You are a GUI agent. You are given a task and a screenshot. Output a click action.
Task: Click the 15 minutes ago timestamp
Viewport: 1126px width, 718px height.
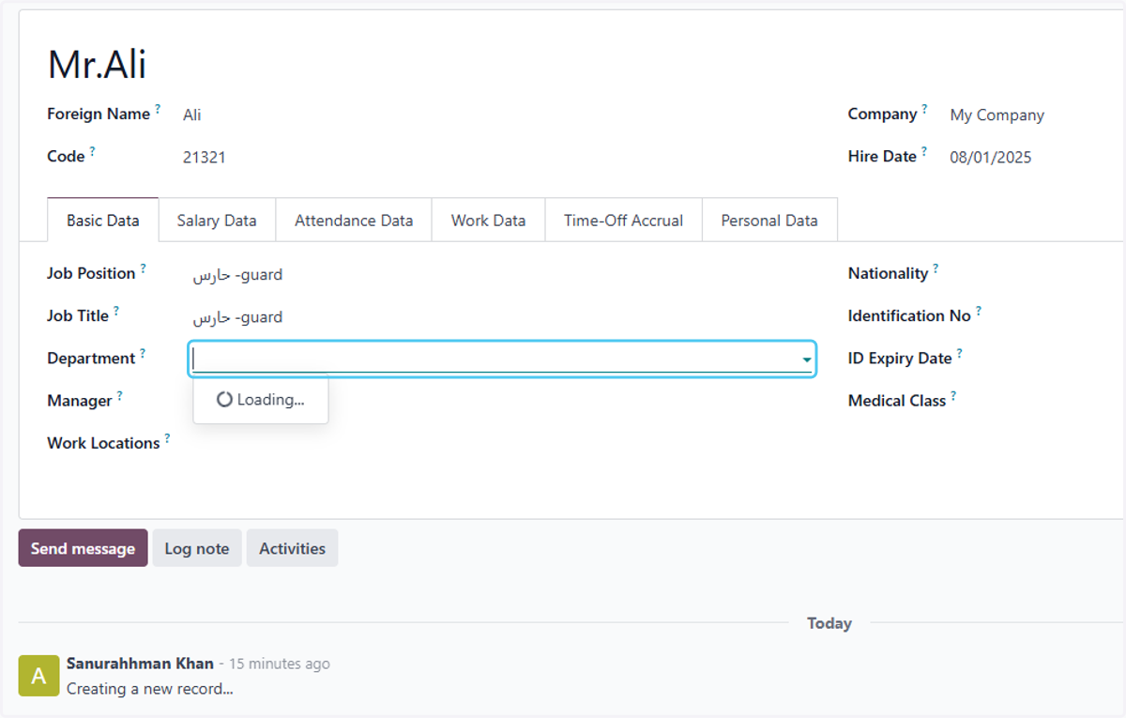[280, 664]
